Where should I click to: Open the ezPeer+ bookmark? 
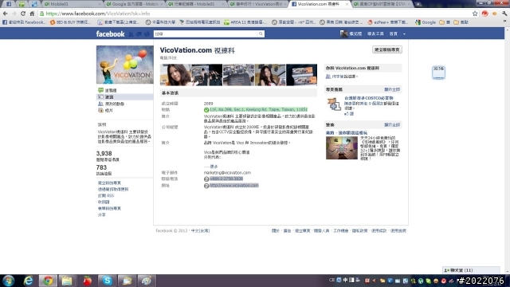388,22
